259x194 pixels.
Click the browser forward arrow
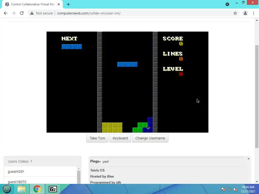[14, 13]
